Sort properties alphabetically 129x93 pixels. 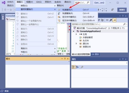coord(77,67)
